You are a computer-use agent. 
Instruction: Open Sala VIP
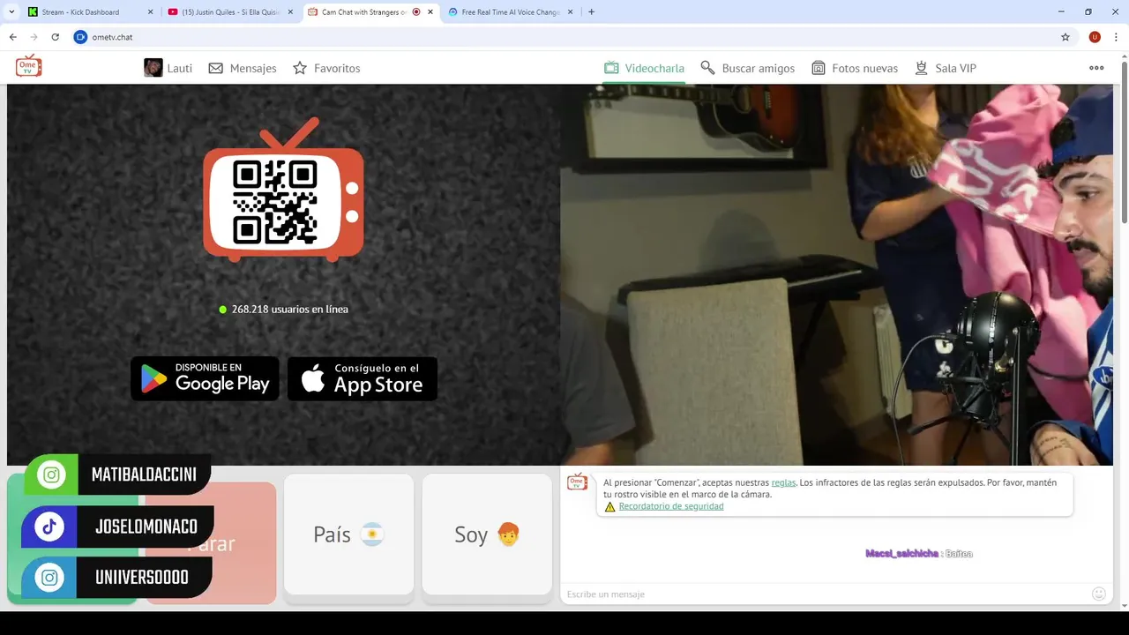[x=945, y=68]
